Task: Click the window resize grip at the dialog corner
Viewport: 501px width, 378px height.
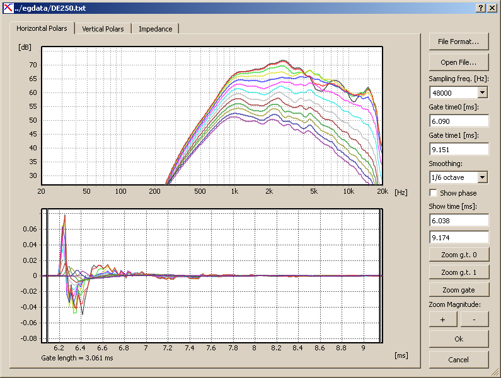Action: (495, 372)
